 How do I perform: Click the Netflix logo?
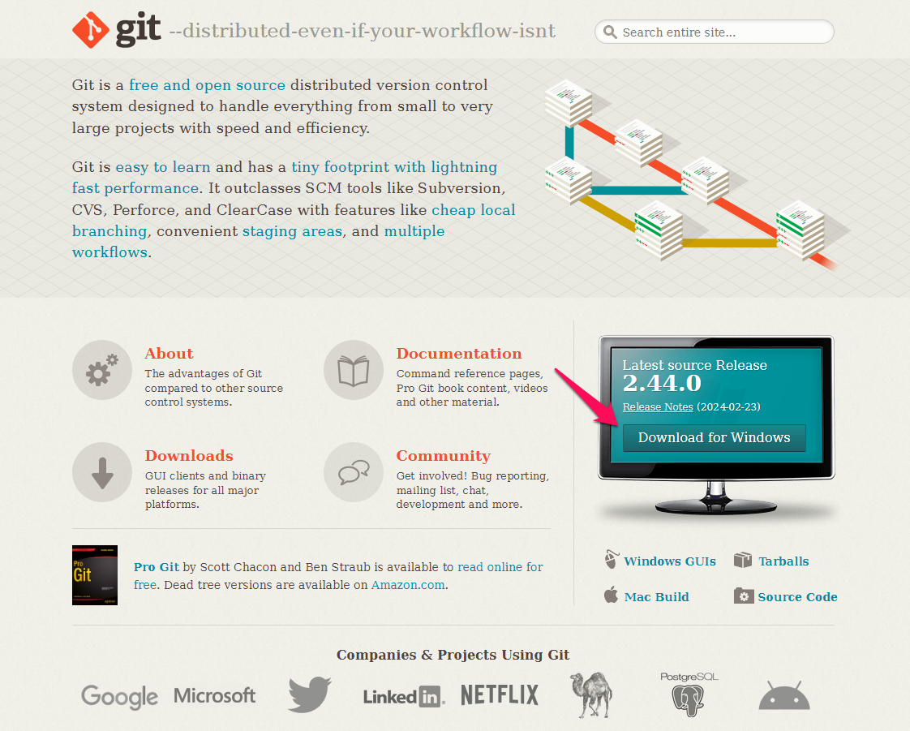point(500,695)
